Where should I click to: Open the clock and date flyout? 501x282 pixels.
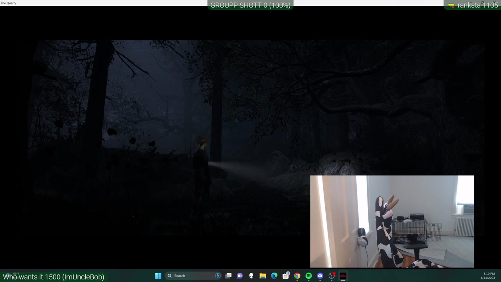[488, 276]
